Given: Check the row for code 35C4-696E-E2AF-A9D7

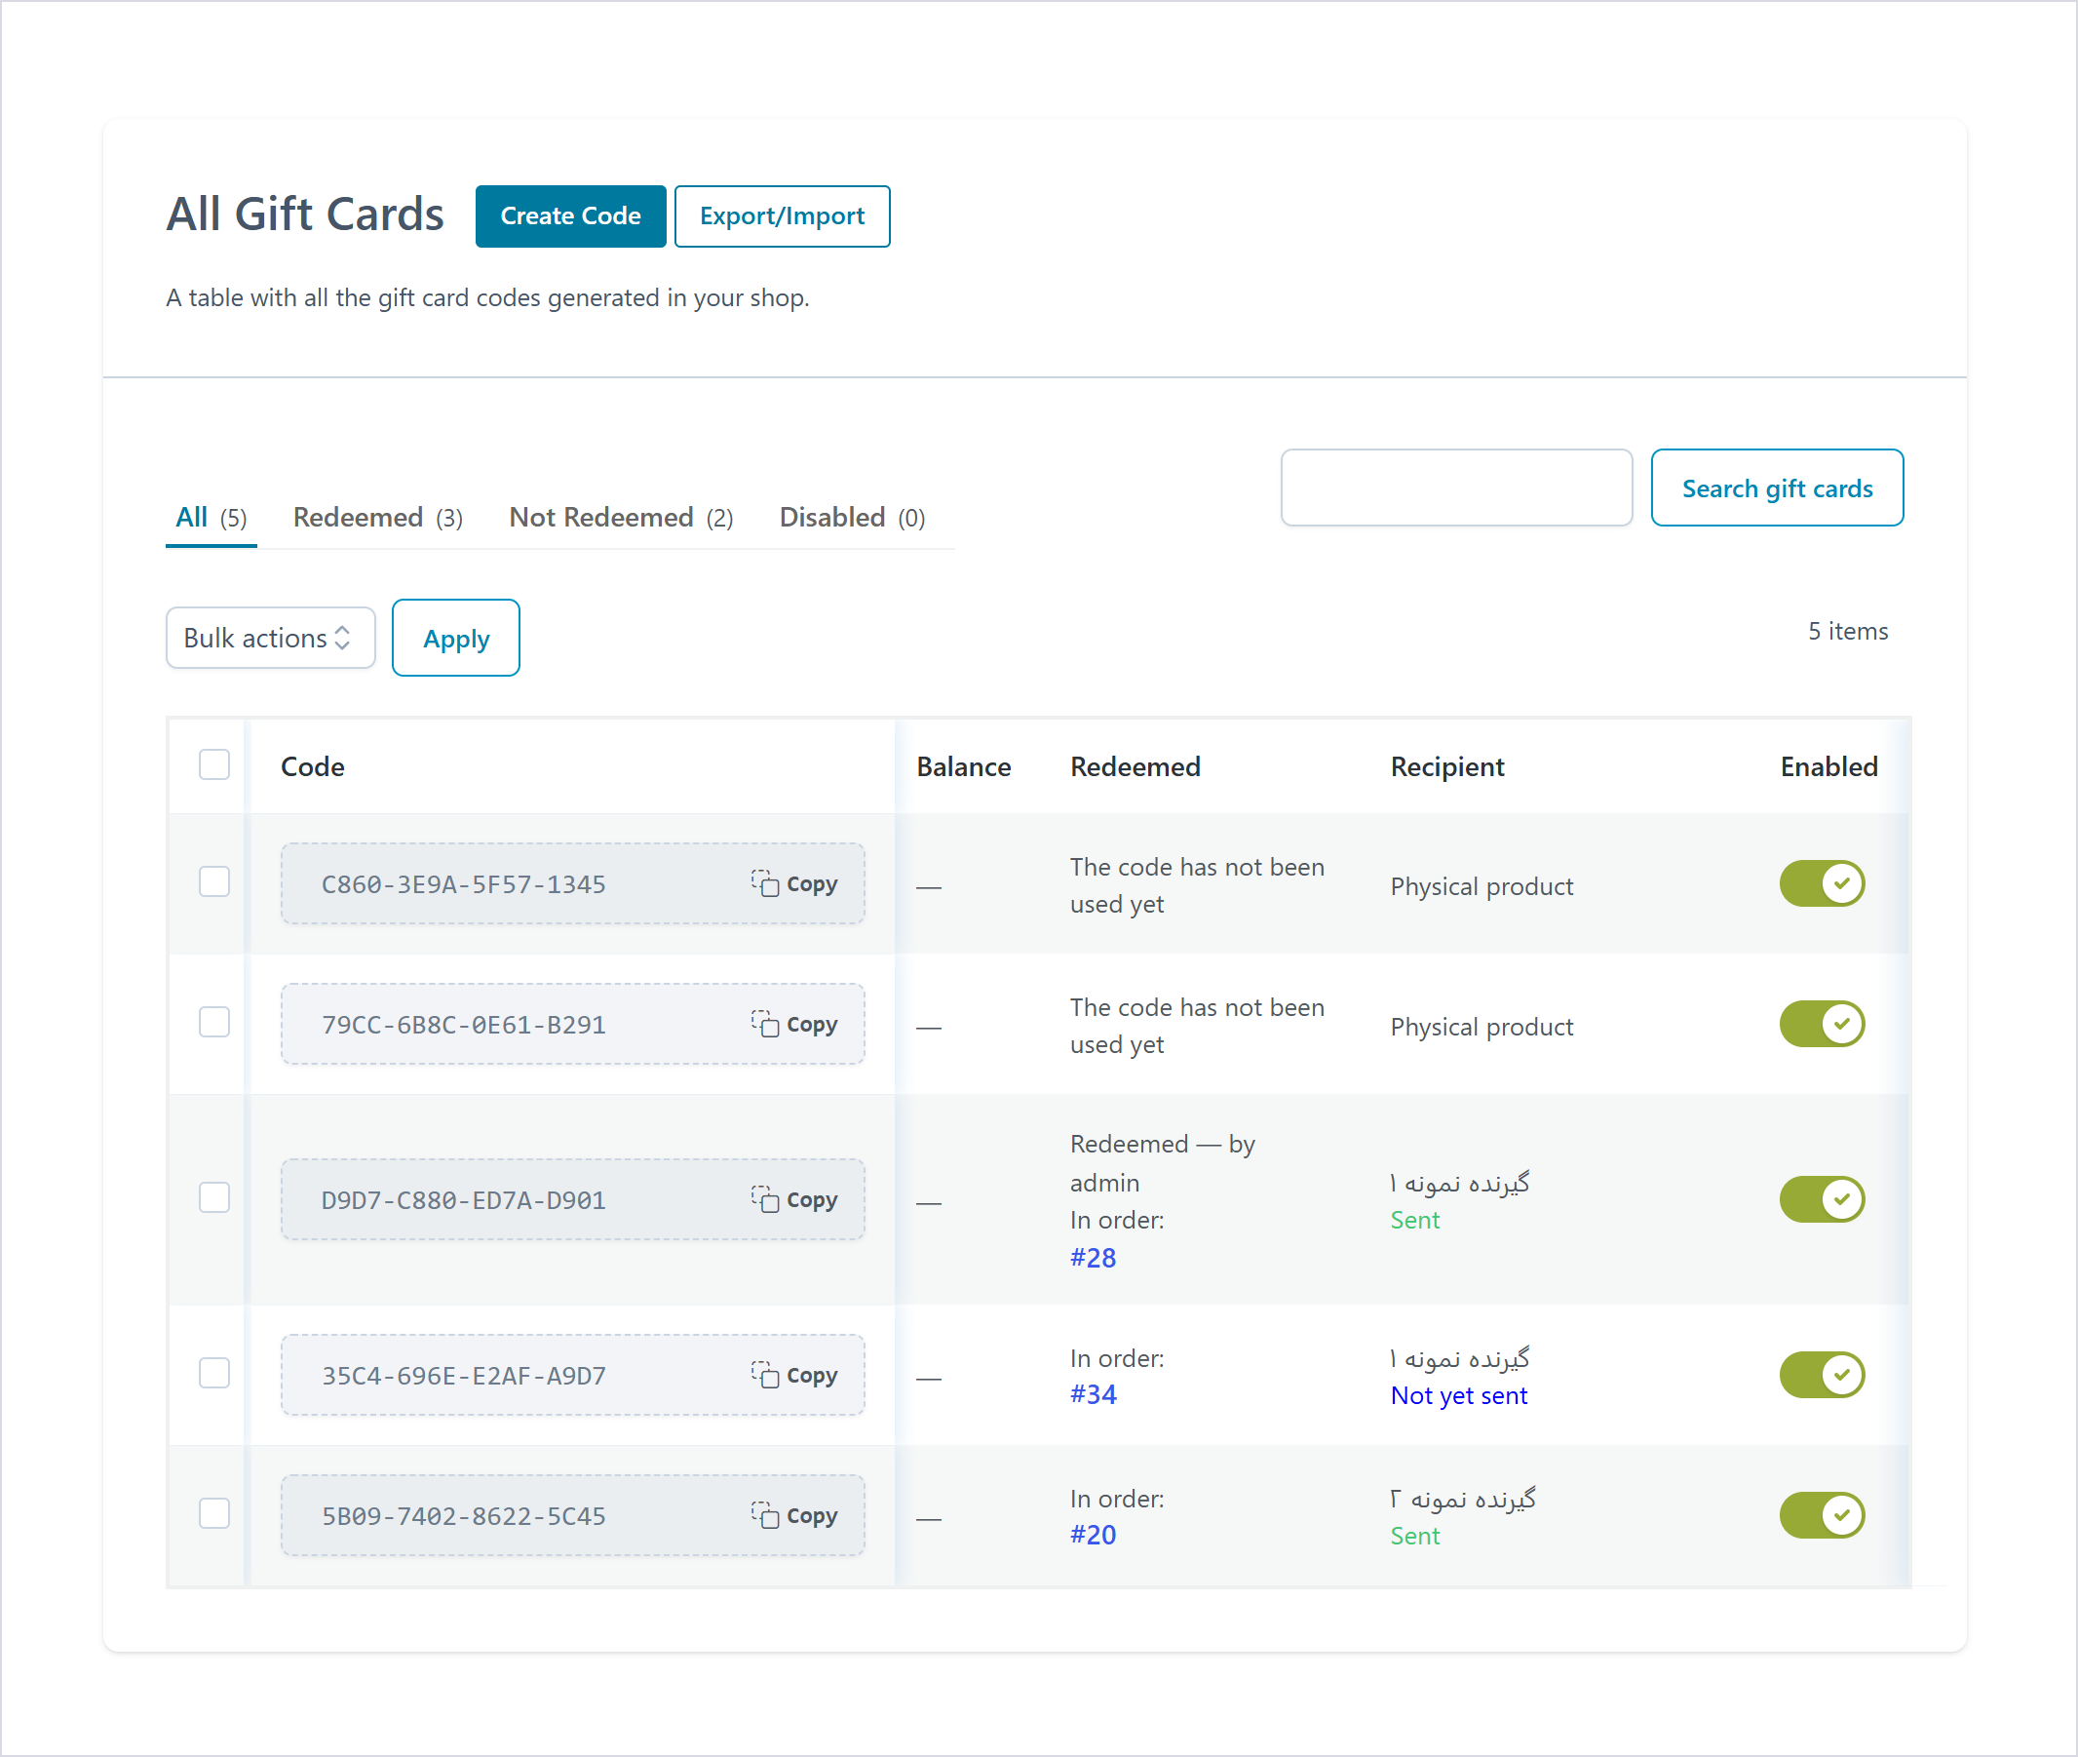Looking at the screenshot, I should pos(214,1374).
